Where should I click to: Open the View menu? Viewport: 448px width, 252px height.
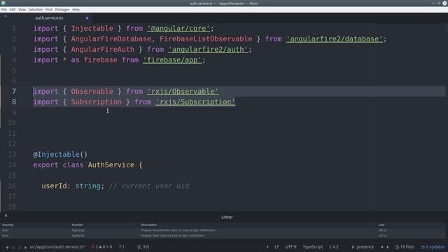pyautogui.click(x=22, y=9)
